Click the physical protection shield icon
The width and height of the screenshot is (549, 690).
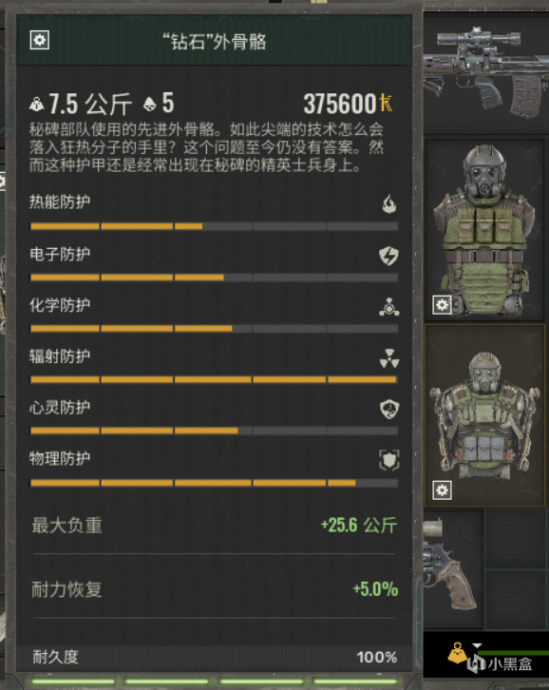(389, 460)
